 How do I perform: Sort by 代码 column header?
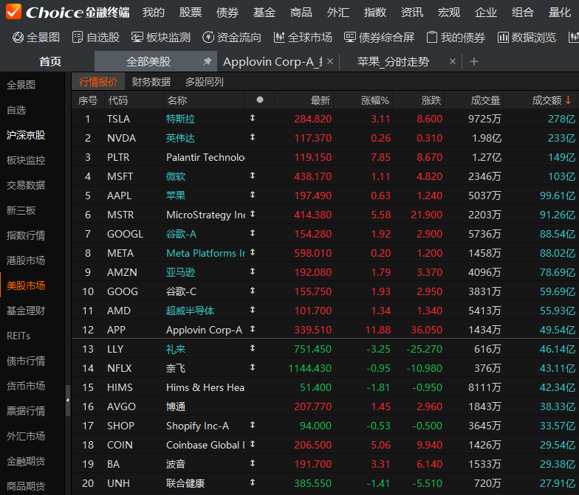(x=118, y=100)
